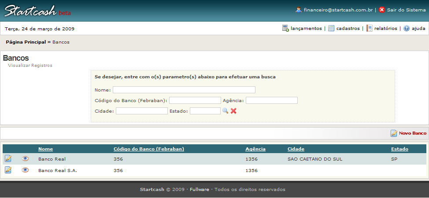Open the lançamentos menu
The image size is (429, 198).
coord(302,29)
